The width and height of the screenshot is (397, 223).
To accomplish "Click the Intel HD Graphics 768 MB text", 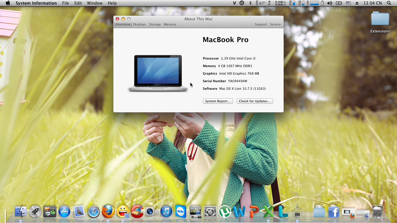I will coord(239,73).
